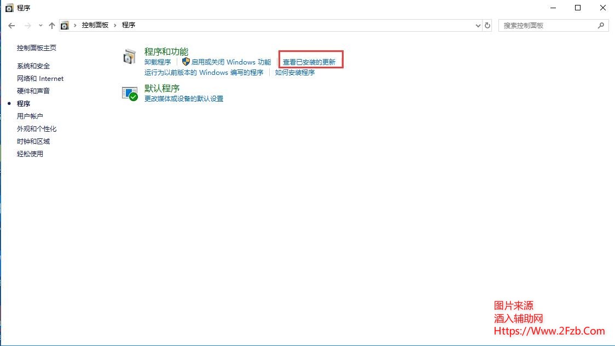Expand the chevron between 控制面板 and 程序
615x346 pixels.
(115, 25)
